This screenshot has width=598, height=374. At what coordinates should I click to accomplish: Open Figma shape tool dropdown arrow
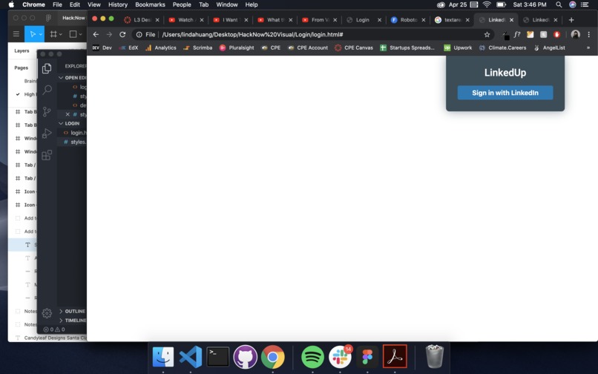point(80,34)
